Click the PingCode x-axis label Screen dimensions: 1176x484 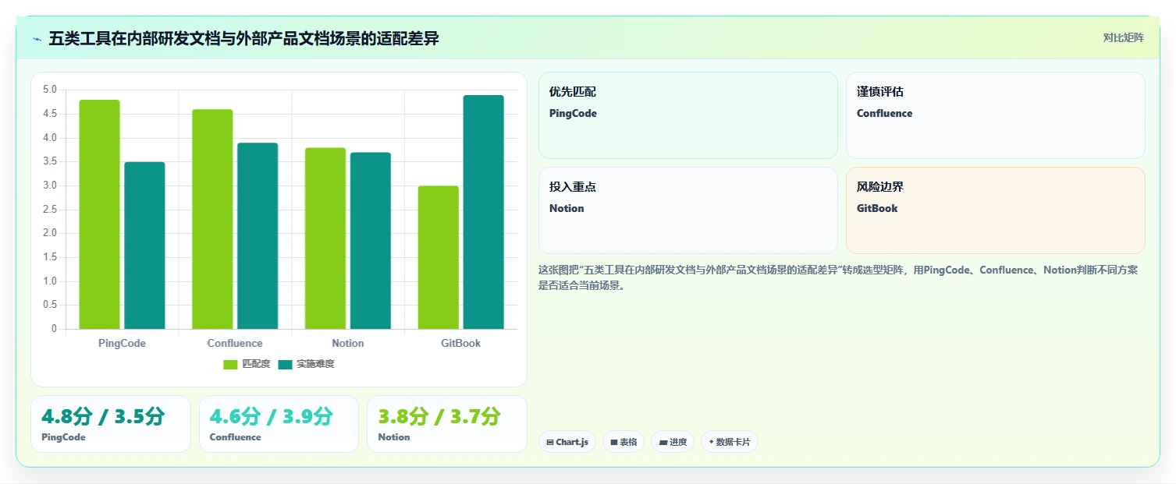[x=122, y=343]
